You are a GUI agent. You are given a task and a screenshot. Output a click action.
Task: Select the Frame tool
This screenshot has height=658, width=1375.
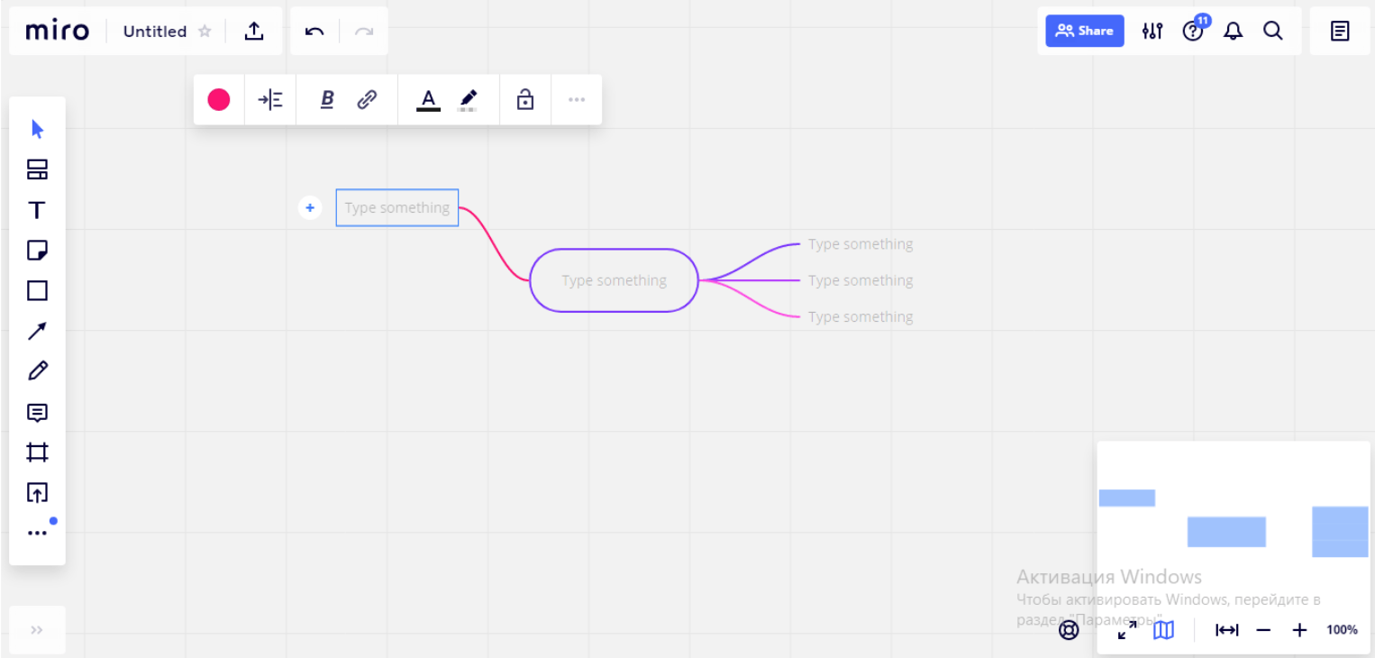[x=37, y=452]
